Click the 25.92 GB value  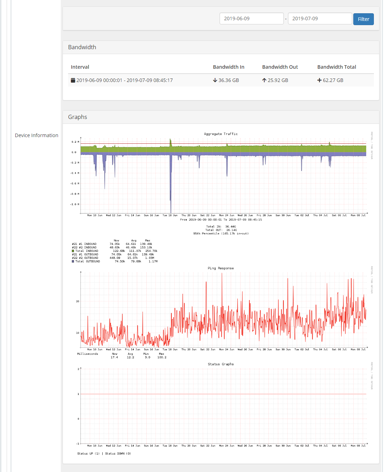coord(278,80)
